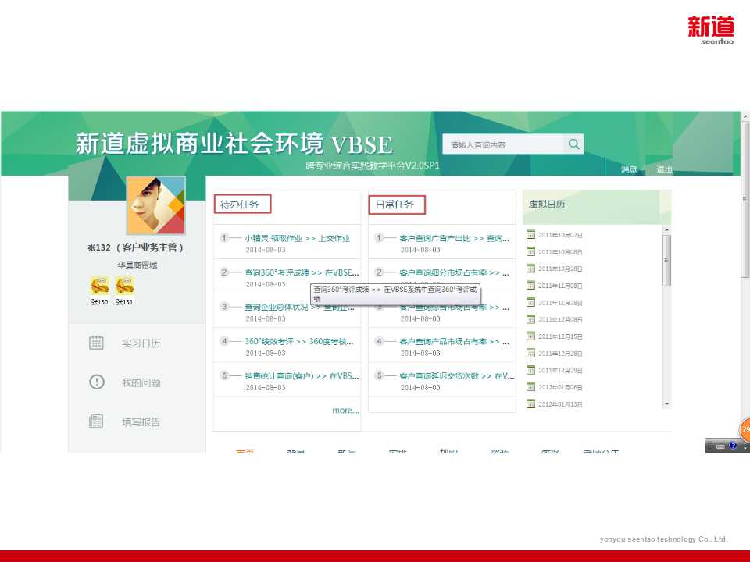Click the search magnifier icon
Viewport: 750px width, 562px height.
[x=573, y=144]
